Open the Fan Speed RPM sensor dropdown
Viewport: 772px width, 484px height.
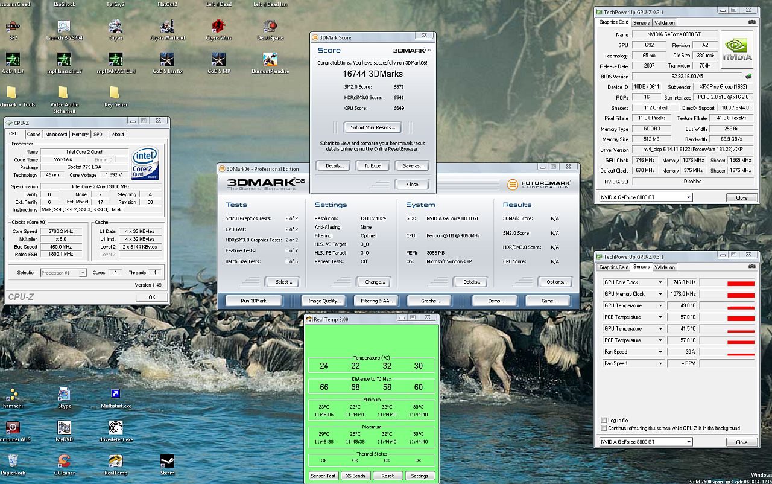tap(660, 363)
